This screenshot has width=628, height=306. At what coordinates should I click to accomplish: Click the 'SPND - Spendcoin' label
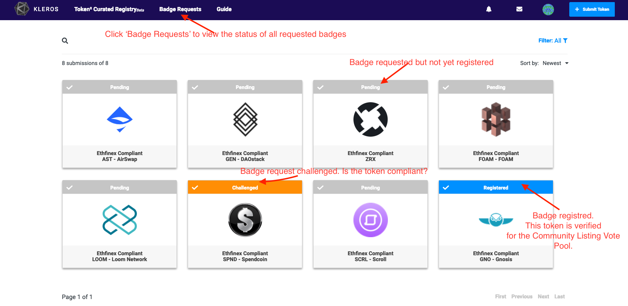(x=245, y=259)
